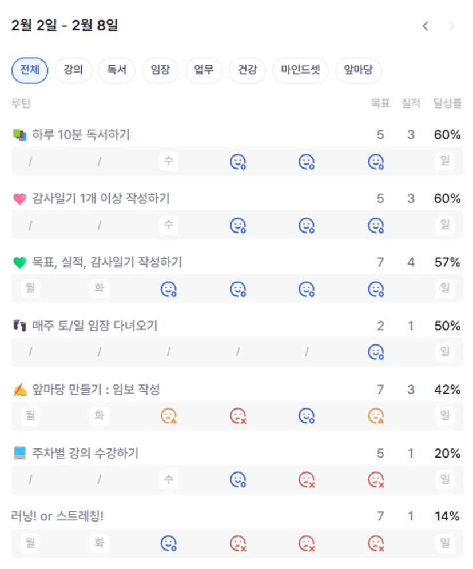Go to the next week with right chevron
Image resolution: width=473 pixels, height=569 pixels.
(x=452, y=26)
